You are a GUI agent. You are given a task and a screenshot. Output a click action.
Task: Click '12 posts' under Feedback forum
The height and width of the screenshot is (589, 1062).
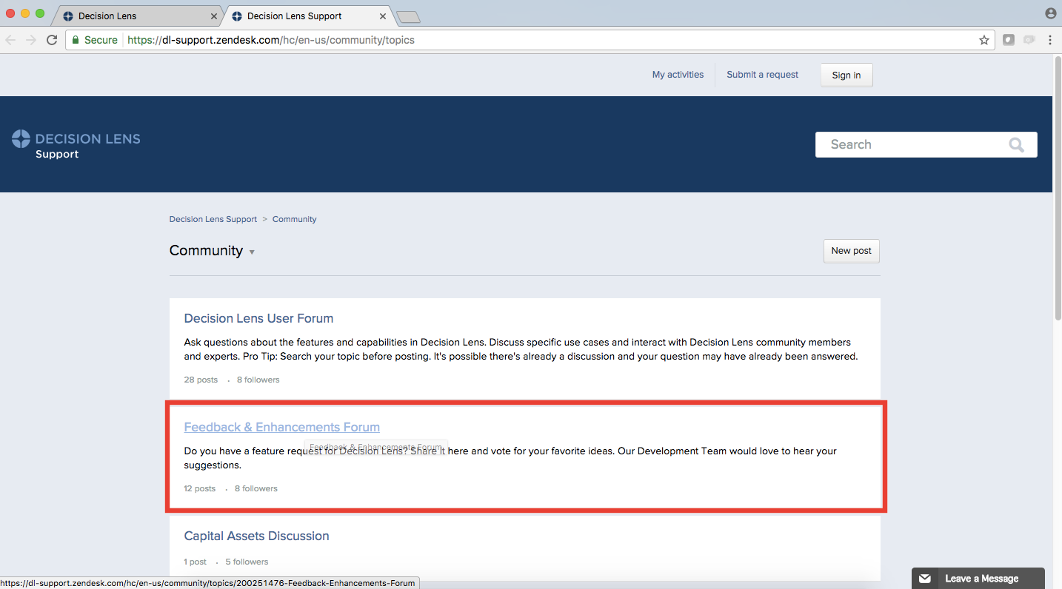click(200, 488)
